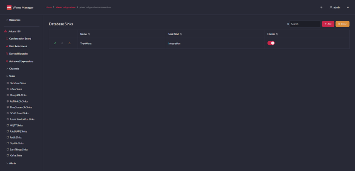The width and height of the screenshot is (355, 171).
Task: Click the middle action icon in TrexWems row
Action: pos(62,43)
